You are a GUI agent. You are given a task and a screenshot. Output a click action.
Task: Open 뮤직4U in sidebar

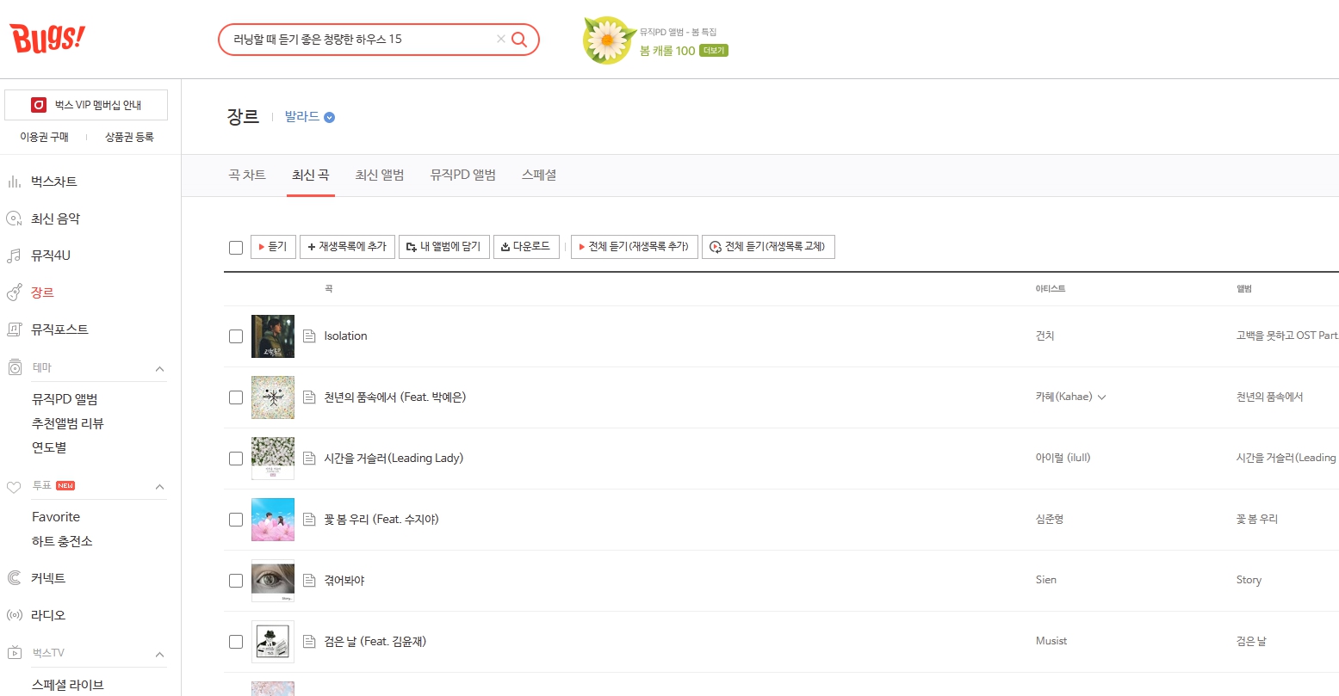pos(51,256)
